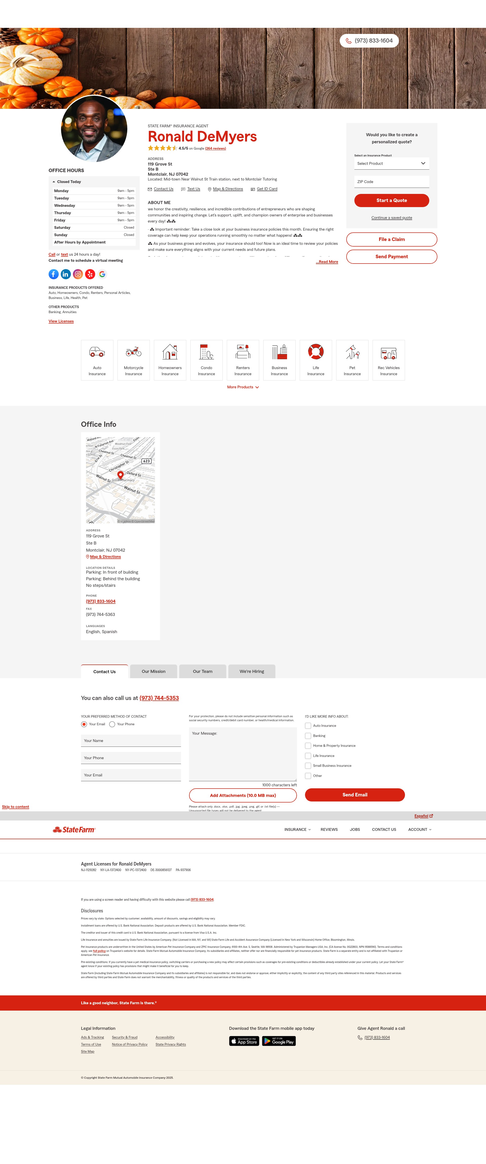Click the agent profile photo
The image size is (486, 1164).
94,129
